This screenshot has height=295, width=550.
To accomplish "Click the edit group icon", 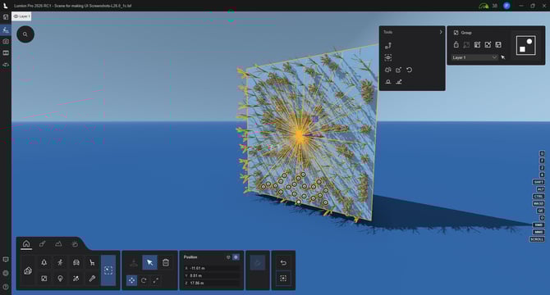I will pyautogui.click(x=478, y=44).
